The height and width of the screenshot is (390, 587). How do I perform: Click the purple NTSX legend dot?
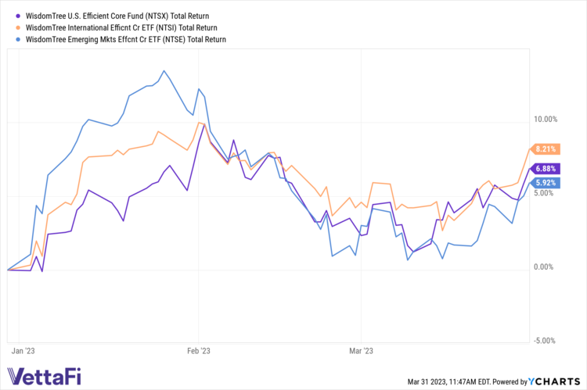[x=17, y=15]
